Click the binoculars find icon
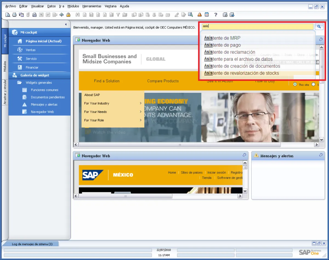 coord(78,15)
